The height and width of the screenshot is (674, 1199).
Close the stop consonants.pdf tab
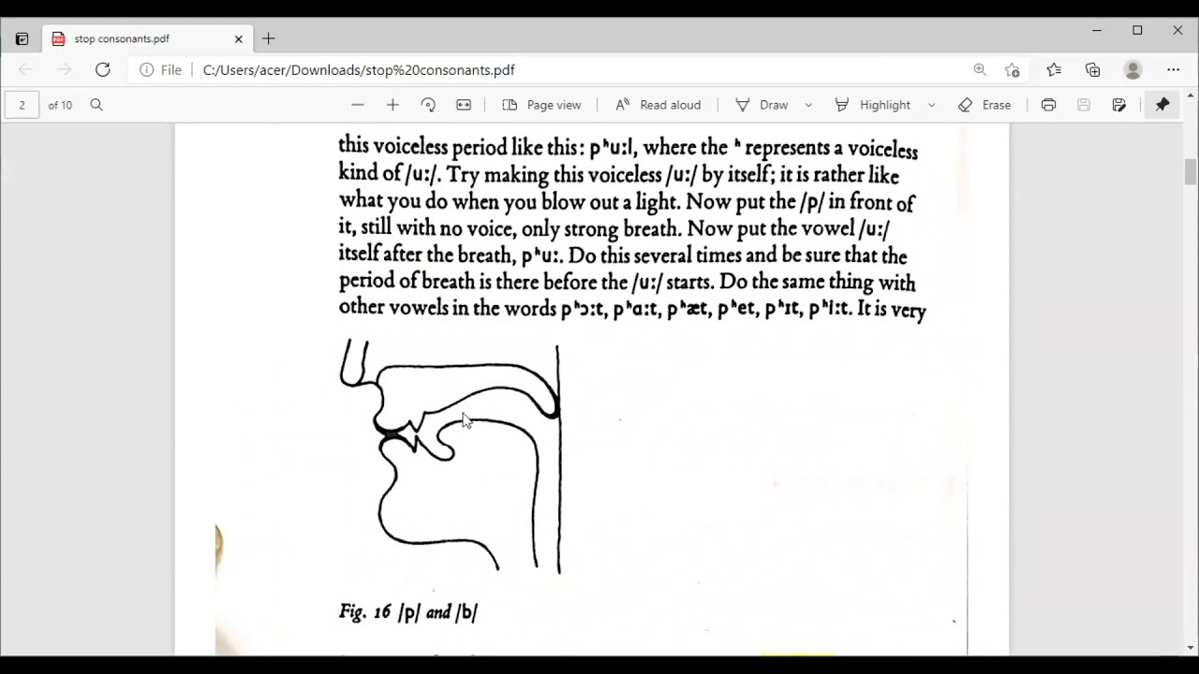tap(238, 39)
